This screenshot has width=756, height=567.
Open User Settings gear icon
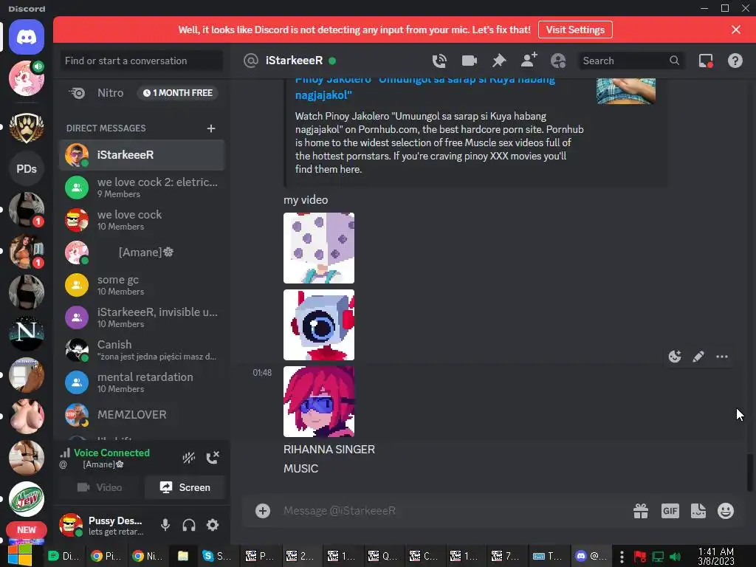pos(213,525)
